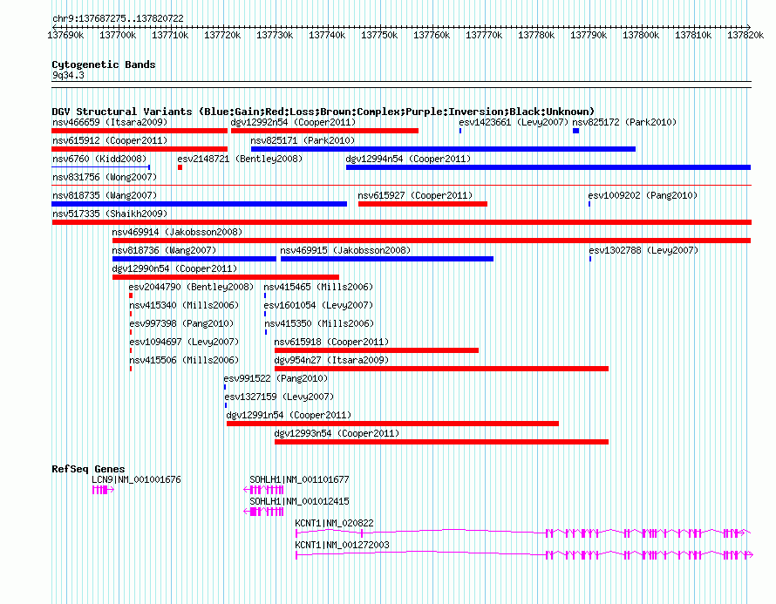Open the esv1327159 (Levy2007) label
Screen dimensions: 776x604
pyautogui.click(x=279, y=397)
